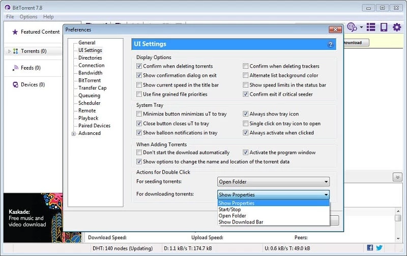The height and width of the screenshot is (256, 407).
Task: Expand the Advanced tree node
Action: [x=74, y=133]
